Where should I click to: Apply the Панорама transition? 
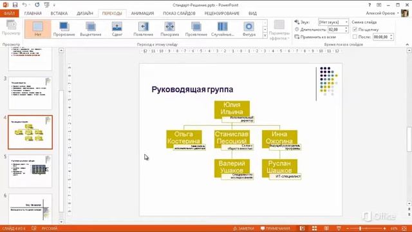point(170,29)
